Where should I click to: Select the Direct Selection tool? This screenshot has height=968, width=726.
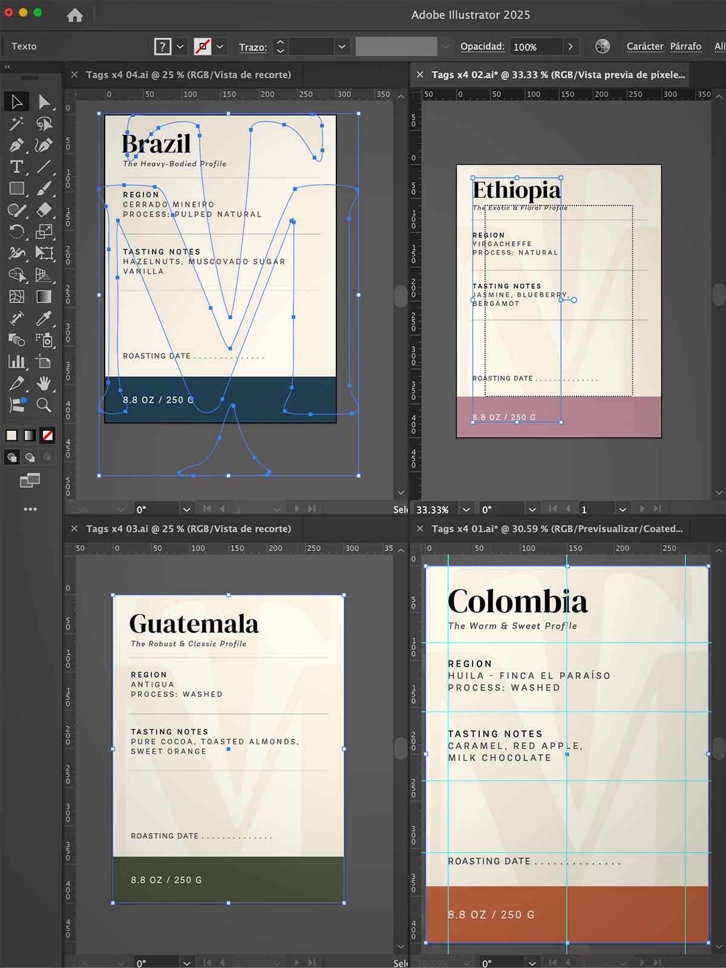point(44,102)
